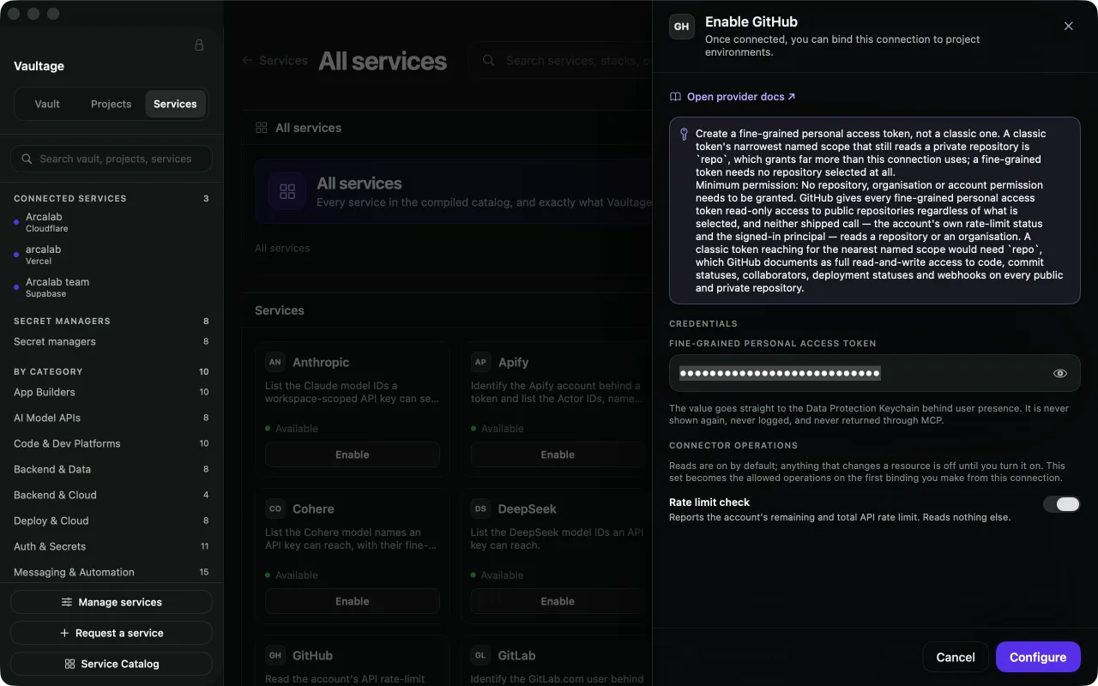Click the GH badge in Enable GitHub header
1098x686 pixels.
pyautogui.click(x=682, y=27)
